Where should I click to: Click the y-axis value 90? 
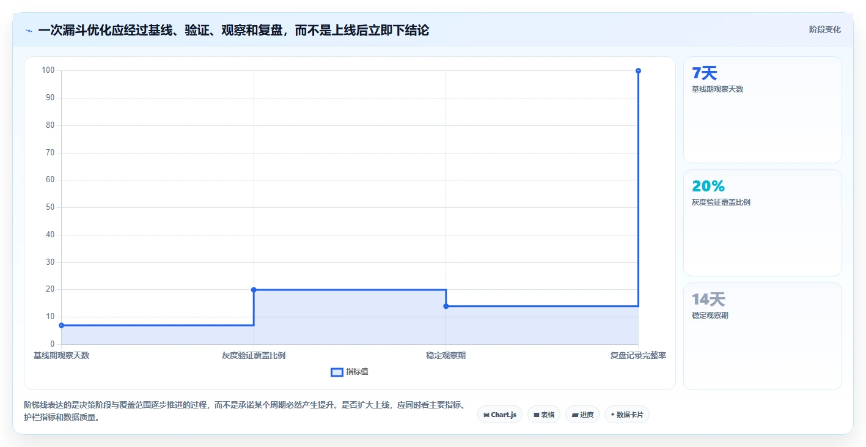tap(50, 98)
